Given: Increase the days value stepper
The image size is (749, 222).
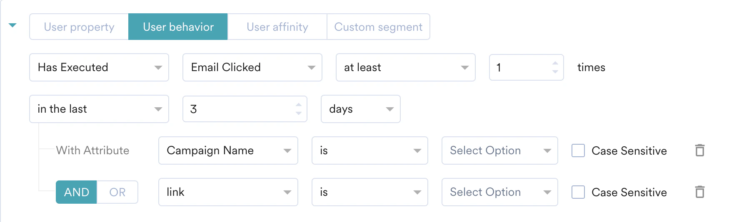Looking at the screenshot, I should click(298, 105).
